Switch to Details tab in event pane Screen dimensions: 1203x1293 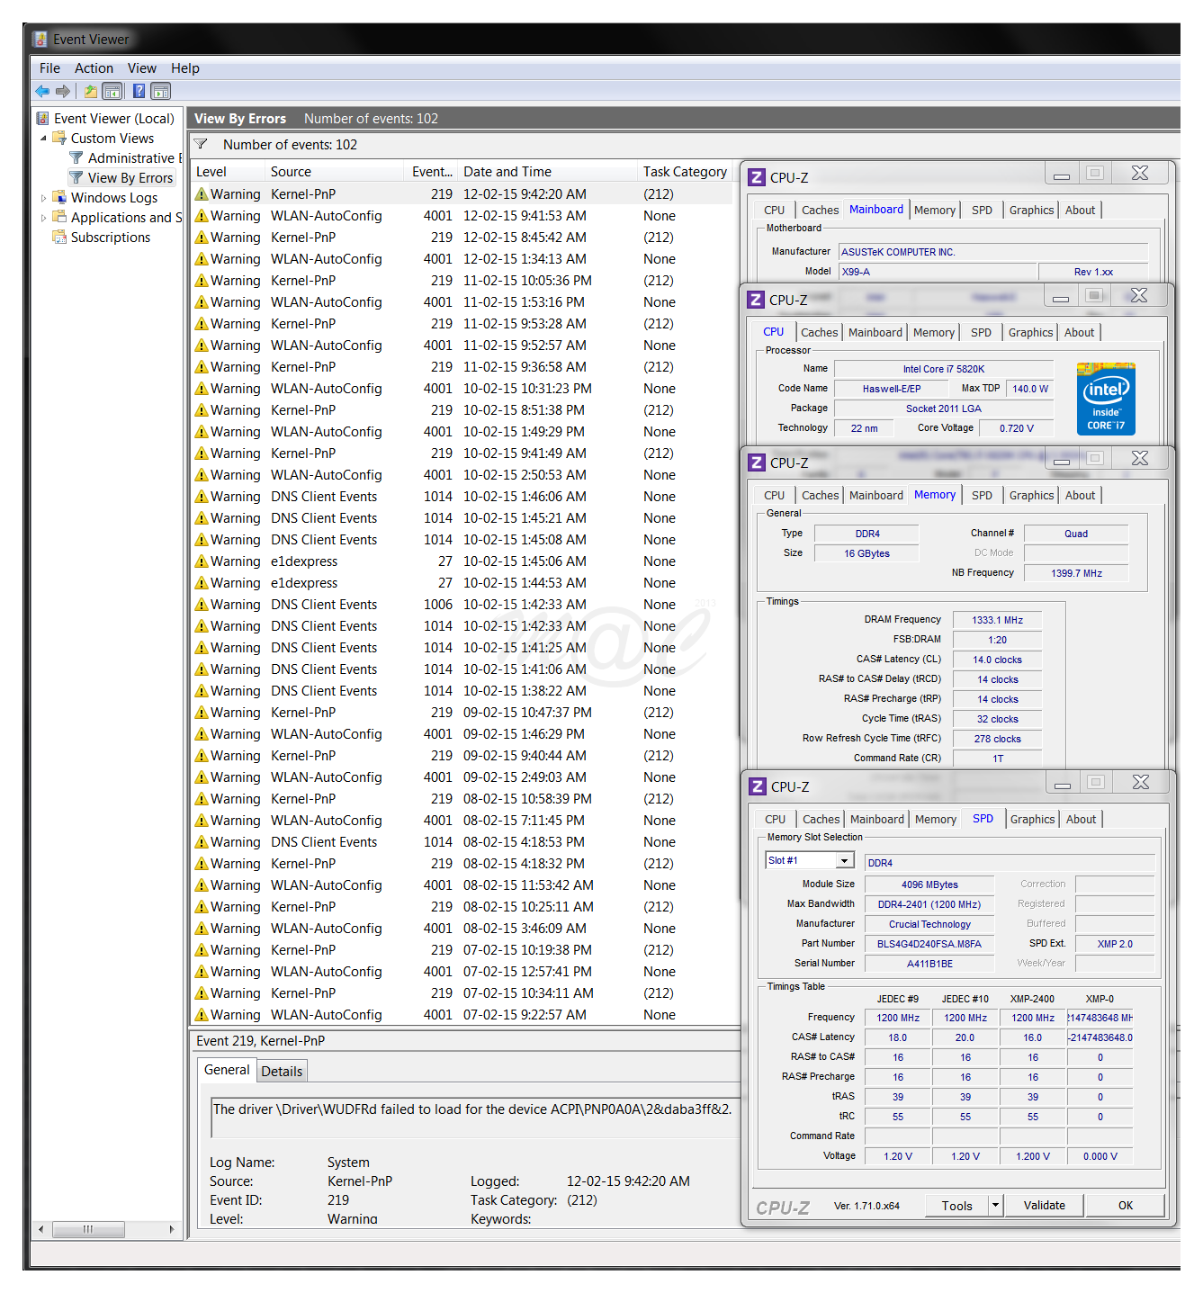[x=282, y=1071]
